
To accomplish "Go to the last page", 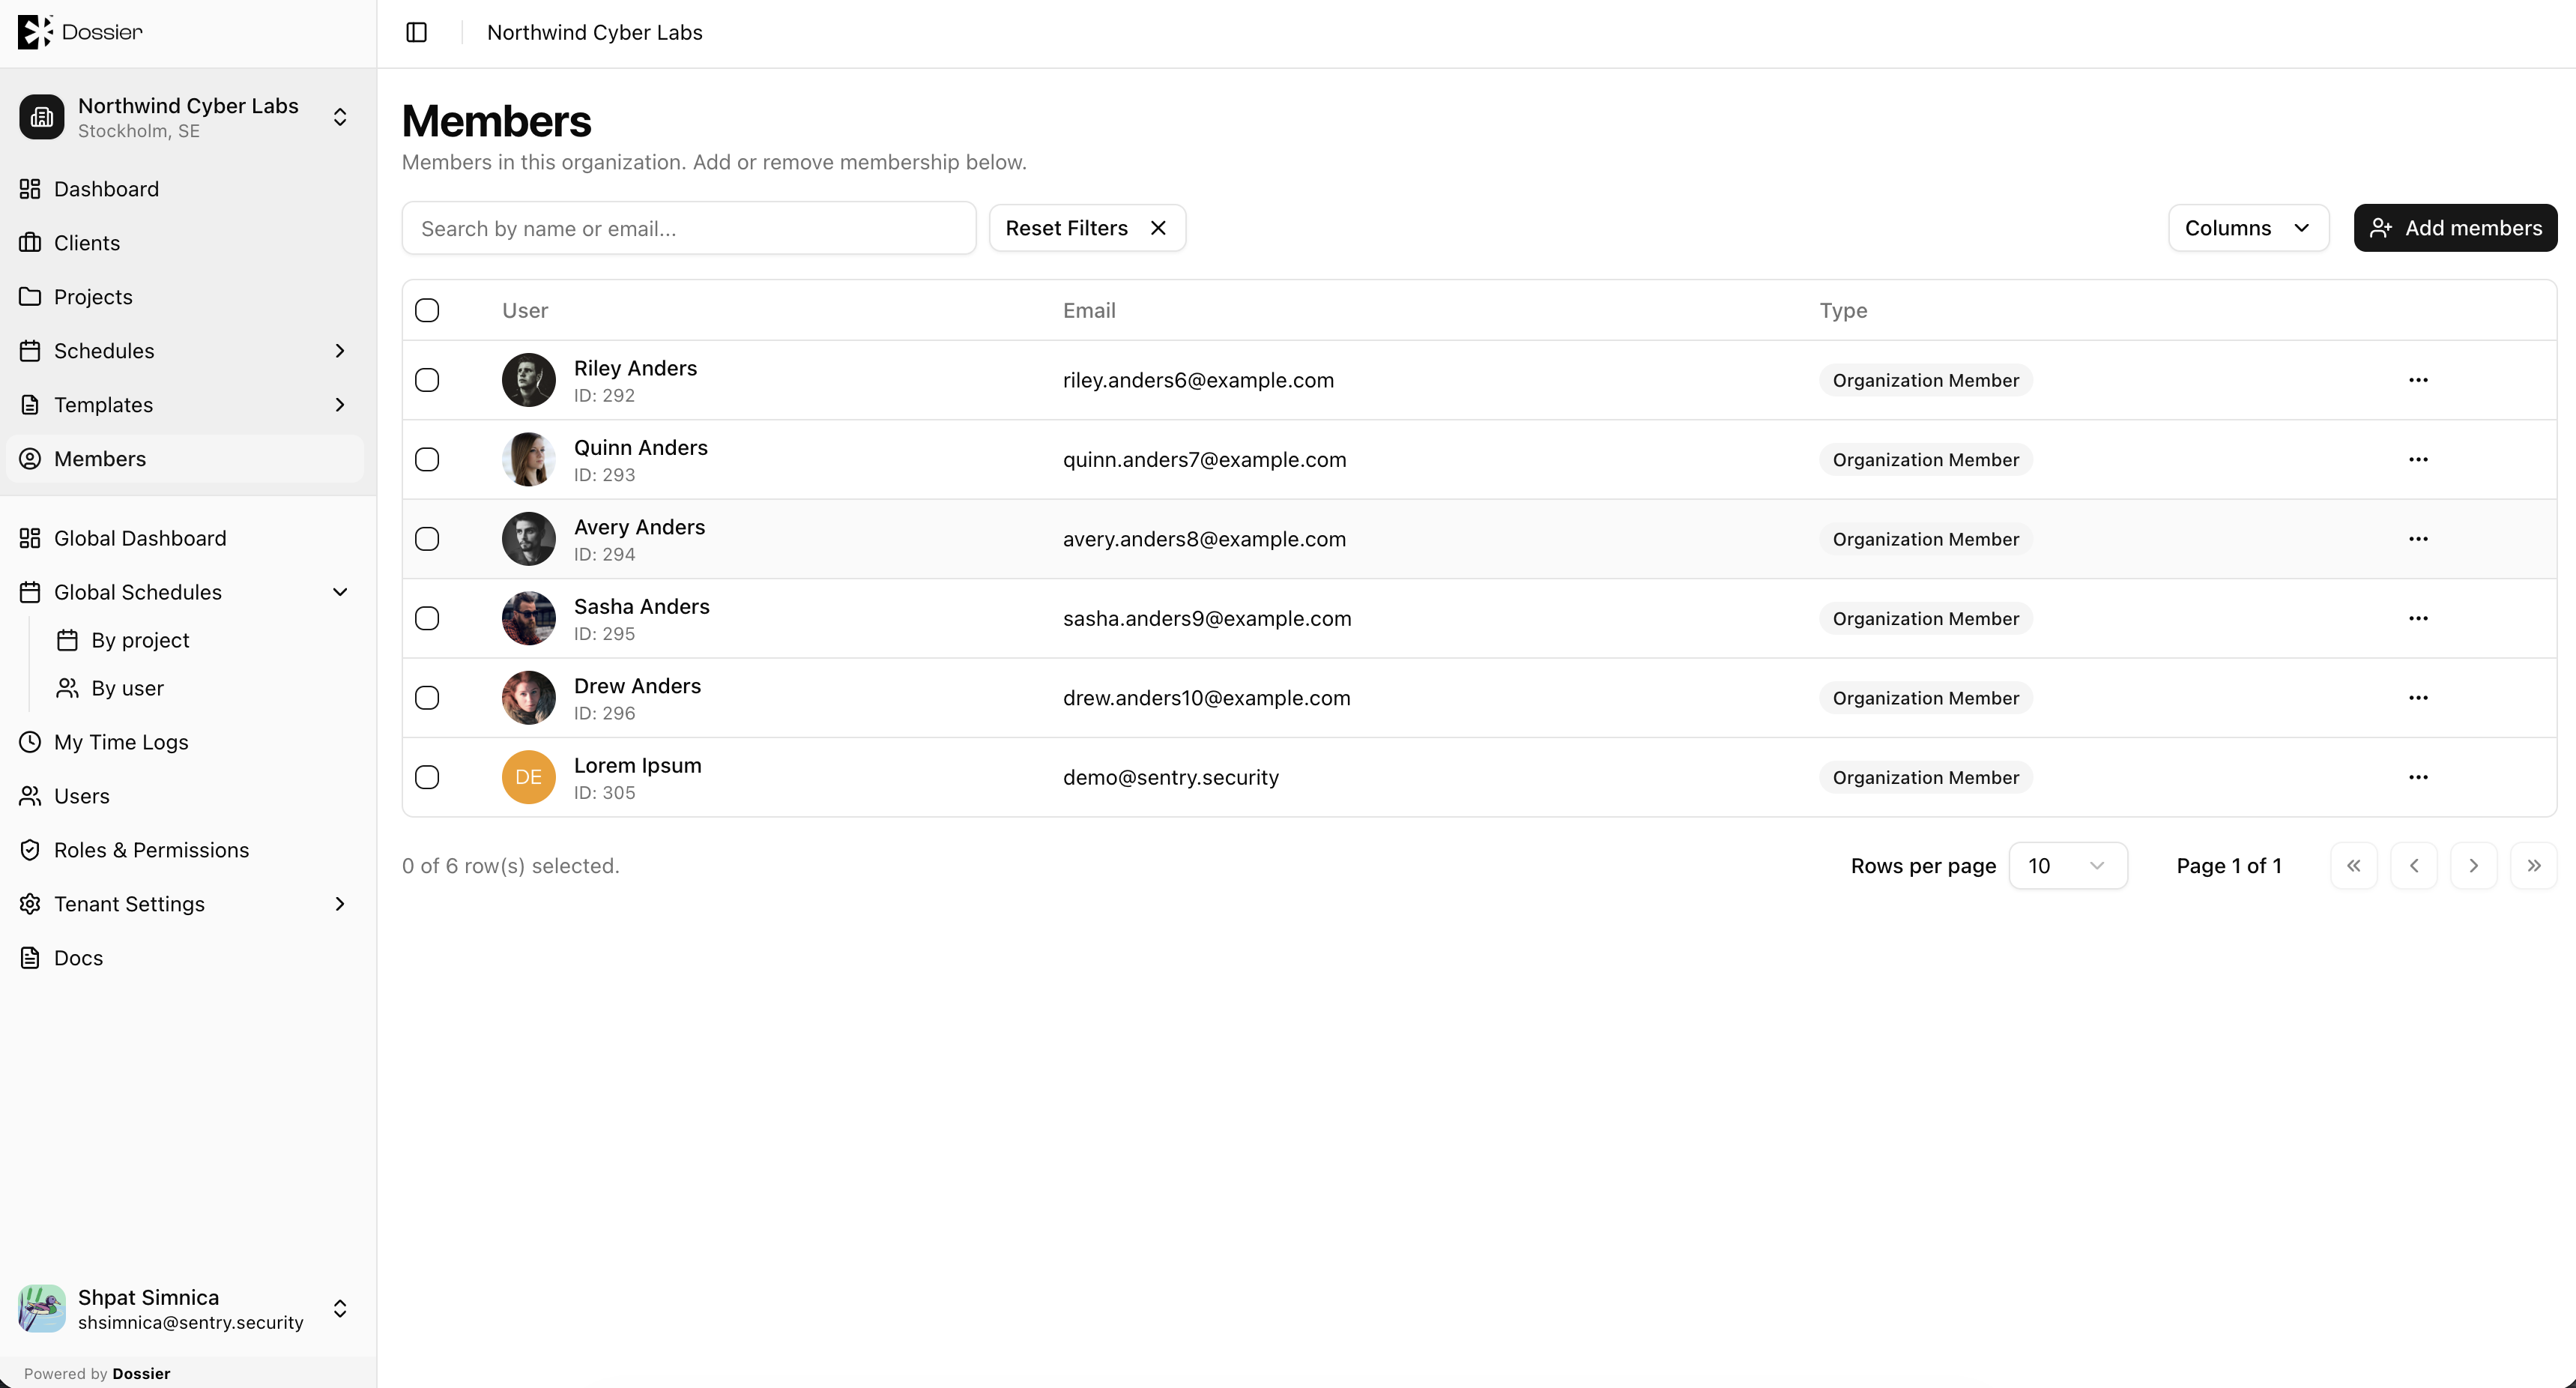I will click(2533, 866).
